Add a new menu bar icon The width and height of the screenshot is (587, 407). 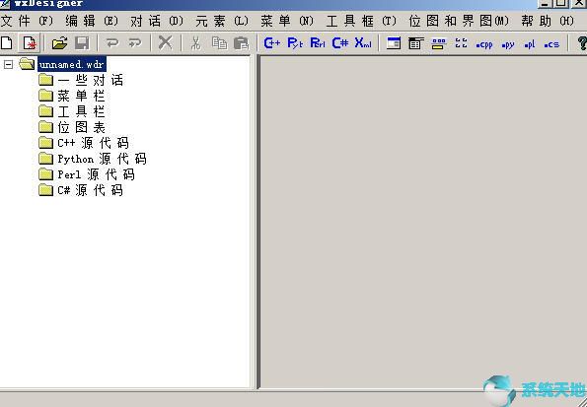[416, 43]
